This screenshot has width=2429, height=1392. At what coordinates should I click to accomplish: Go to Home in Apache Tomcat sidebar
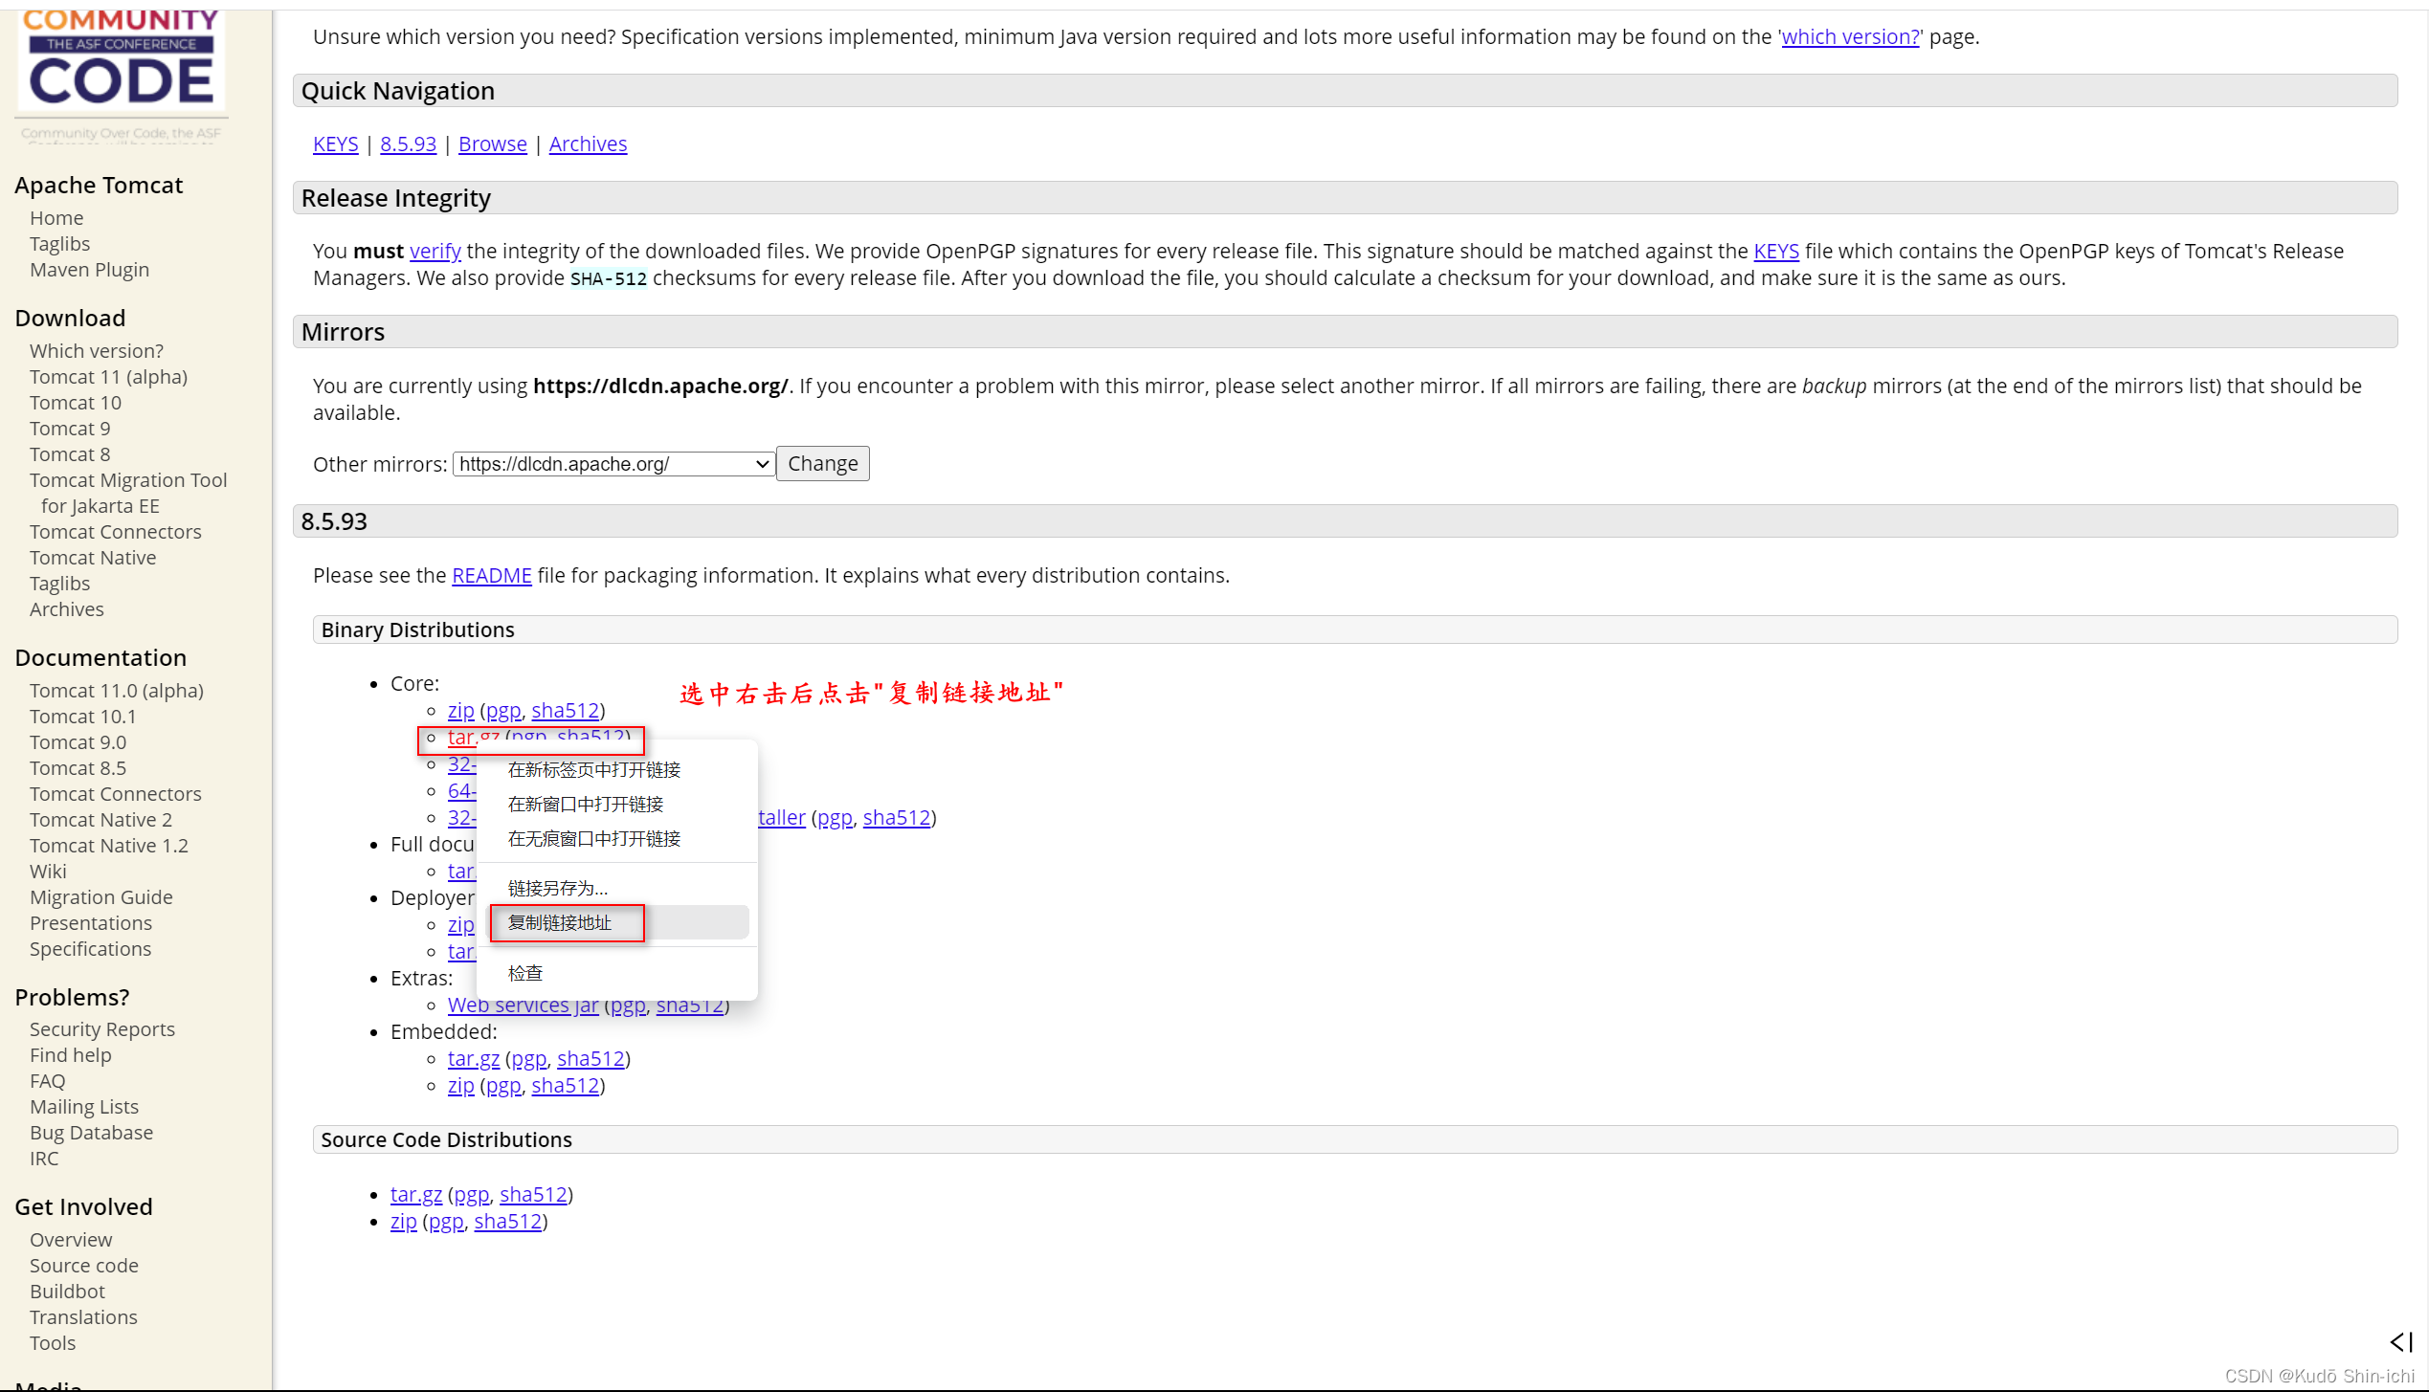tap(56, 218)
